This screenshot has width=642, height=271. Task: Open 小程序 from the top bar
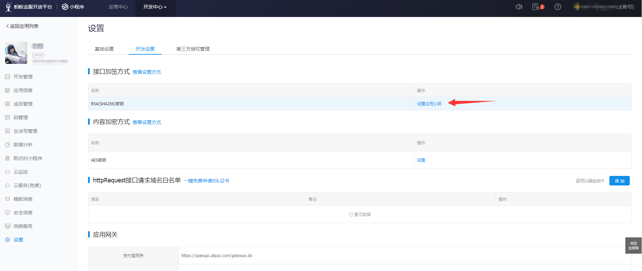(73, 7)
